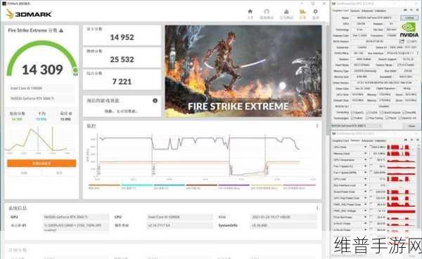Click the screenshot camera icon in top GPU-Z window
Viewport: 422px width, 259px height.
pyautogui.click(x=405, y=11)
